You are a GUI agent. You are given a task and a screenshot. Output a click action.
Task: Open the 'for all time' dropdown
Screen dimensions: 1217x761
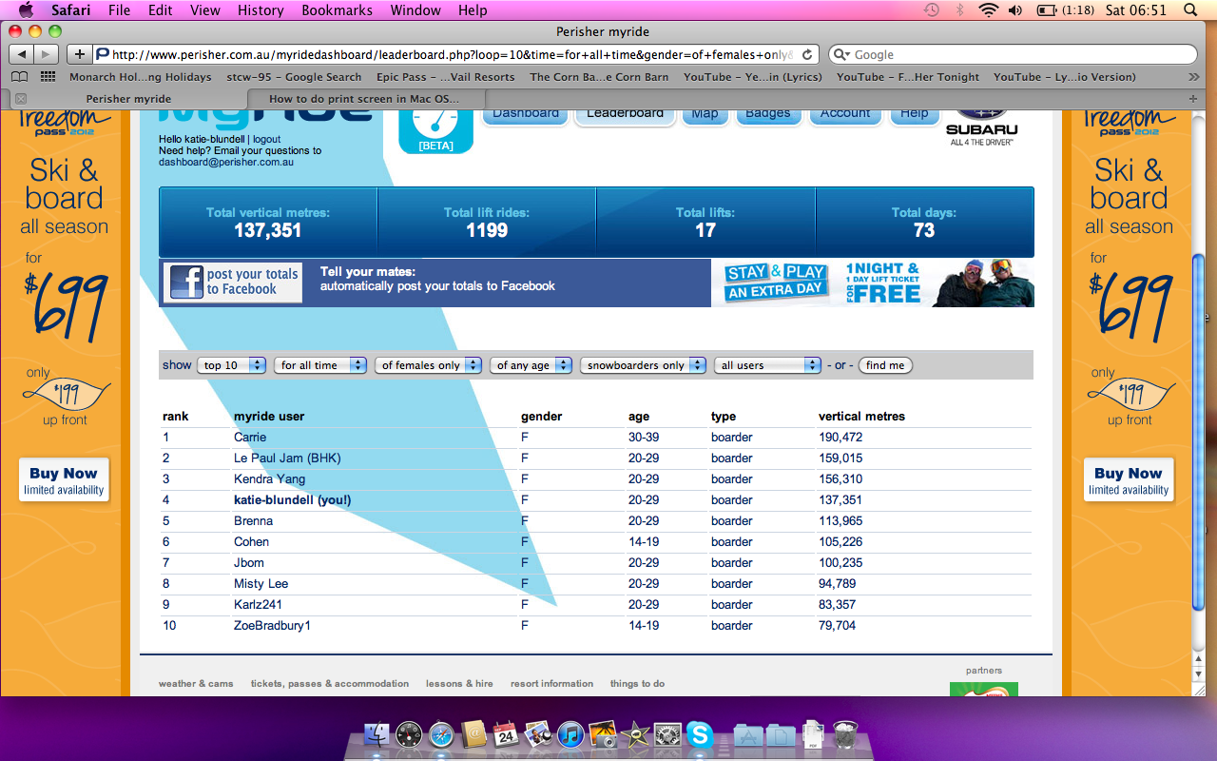point(320,365)
